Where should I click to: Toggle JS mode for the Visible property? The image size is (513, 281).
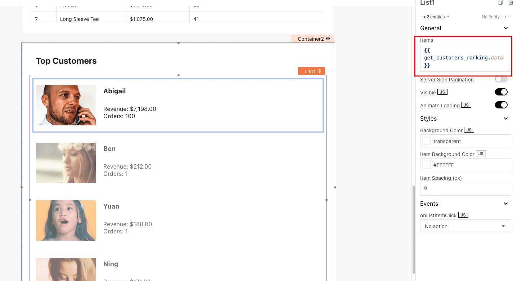pos(442,92)
